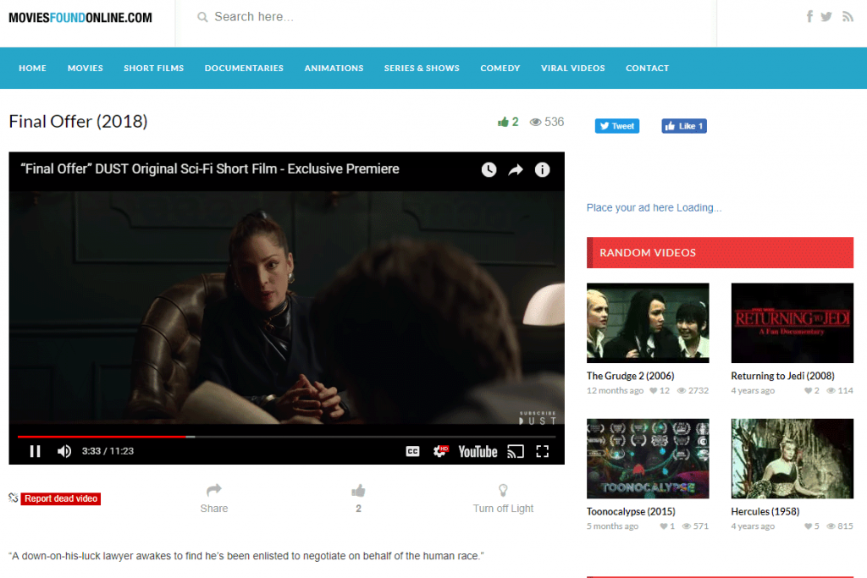867x578 pixels.
Task: Pause the video playback
Action: tap(35, 451)
